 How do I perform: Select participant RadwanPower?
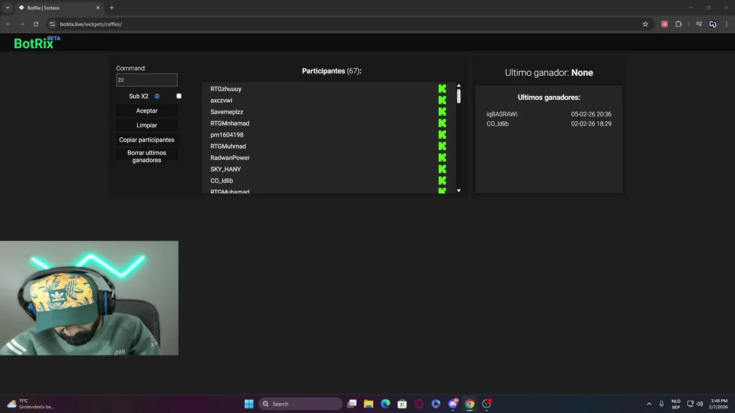tap(230, 158)
